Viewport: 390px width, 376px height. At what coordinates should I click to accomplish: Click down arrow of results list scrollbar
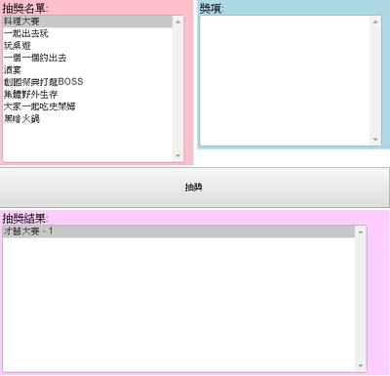[x=361, y=365]
